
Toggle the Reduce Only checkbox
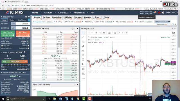click(28, 48)
